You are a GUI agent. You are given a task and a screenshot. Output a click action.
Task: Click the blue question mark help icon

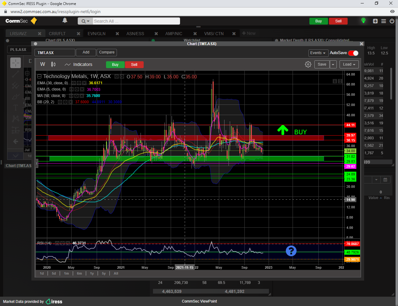(x=291, y=251)
